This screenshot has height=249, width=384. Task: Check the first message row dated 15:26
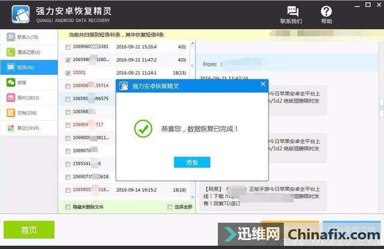(x=68, y=47)
